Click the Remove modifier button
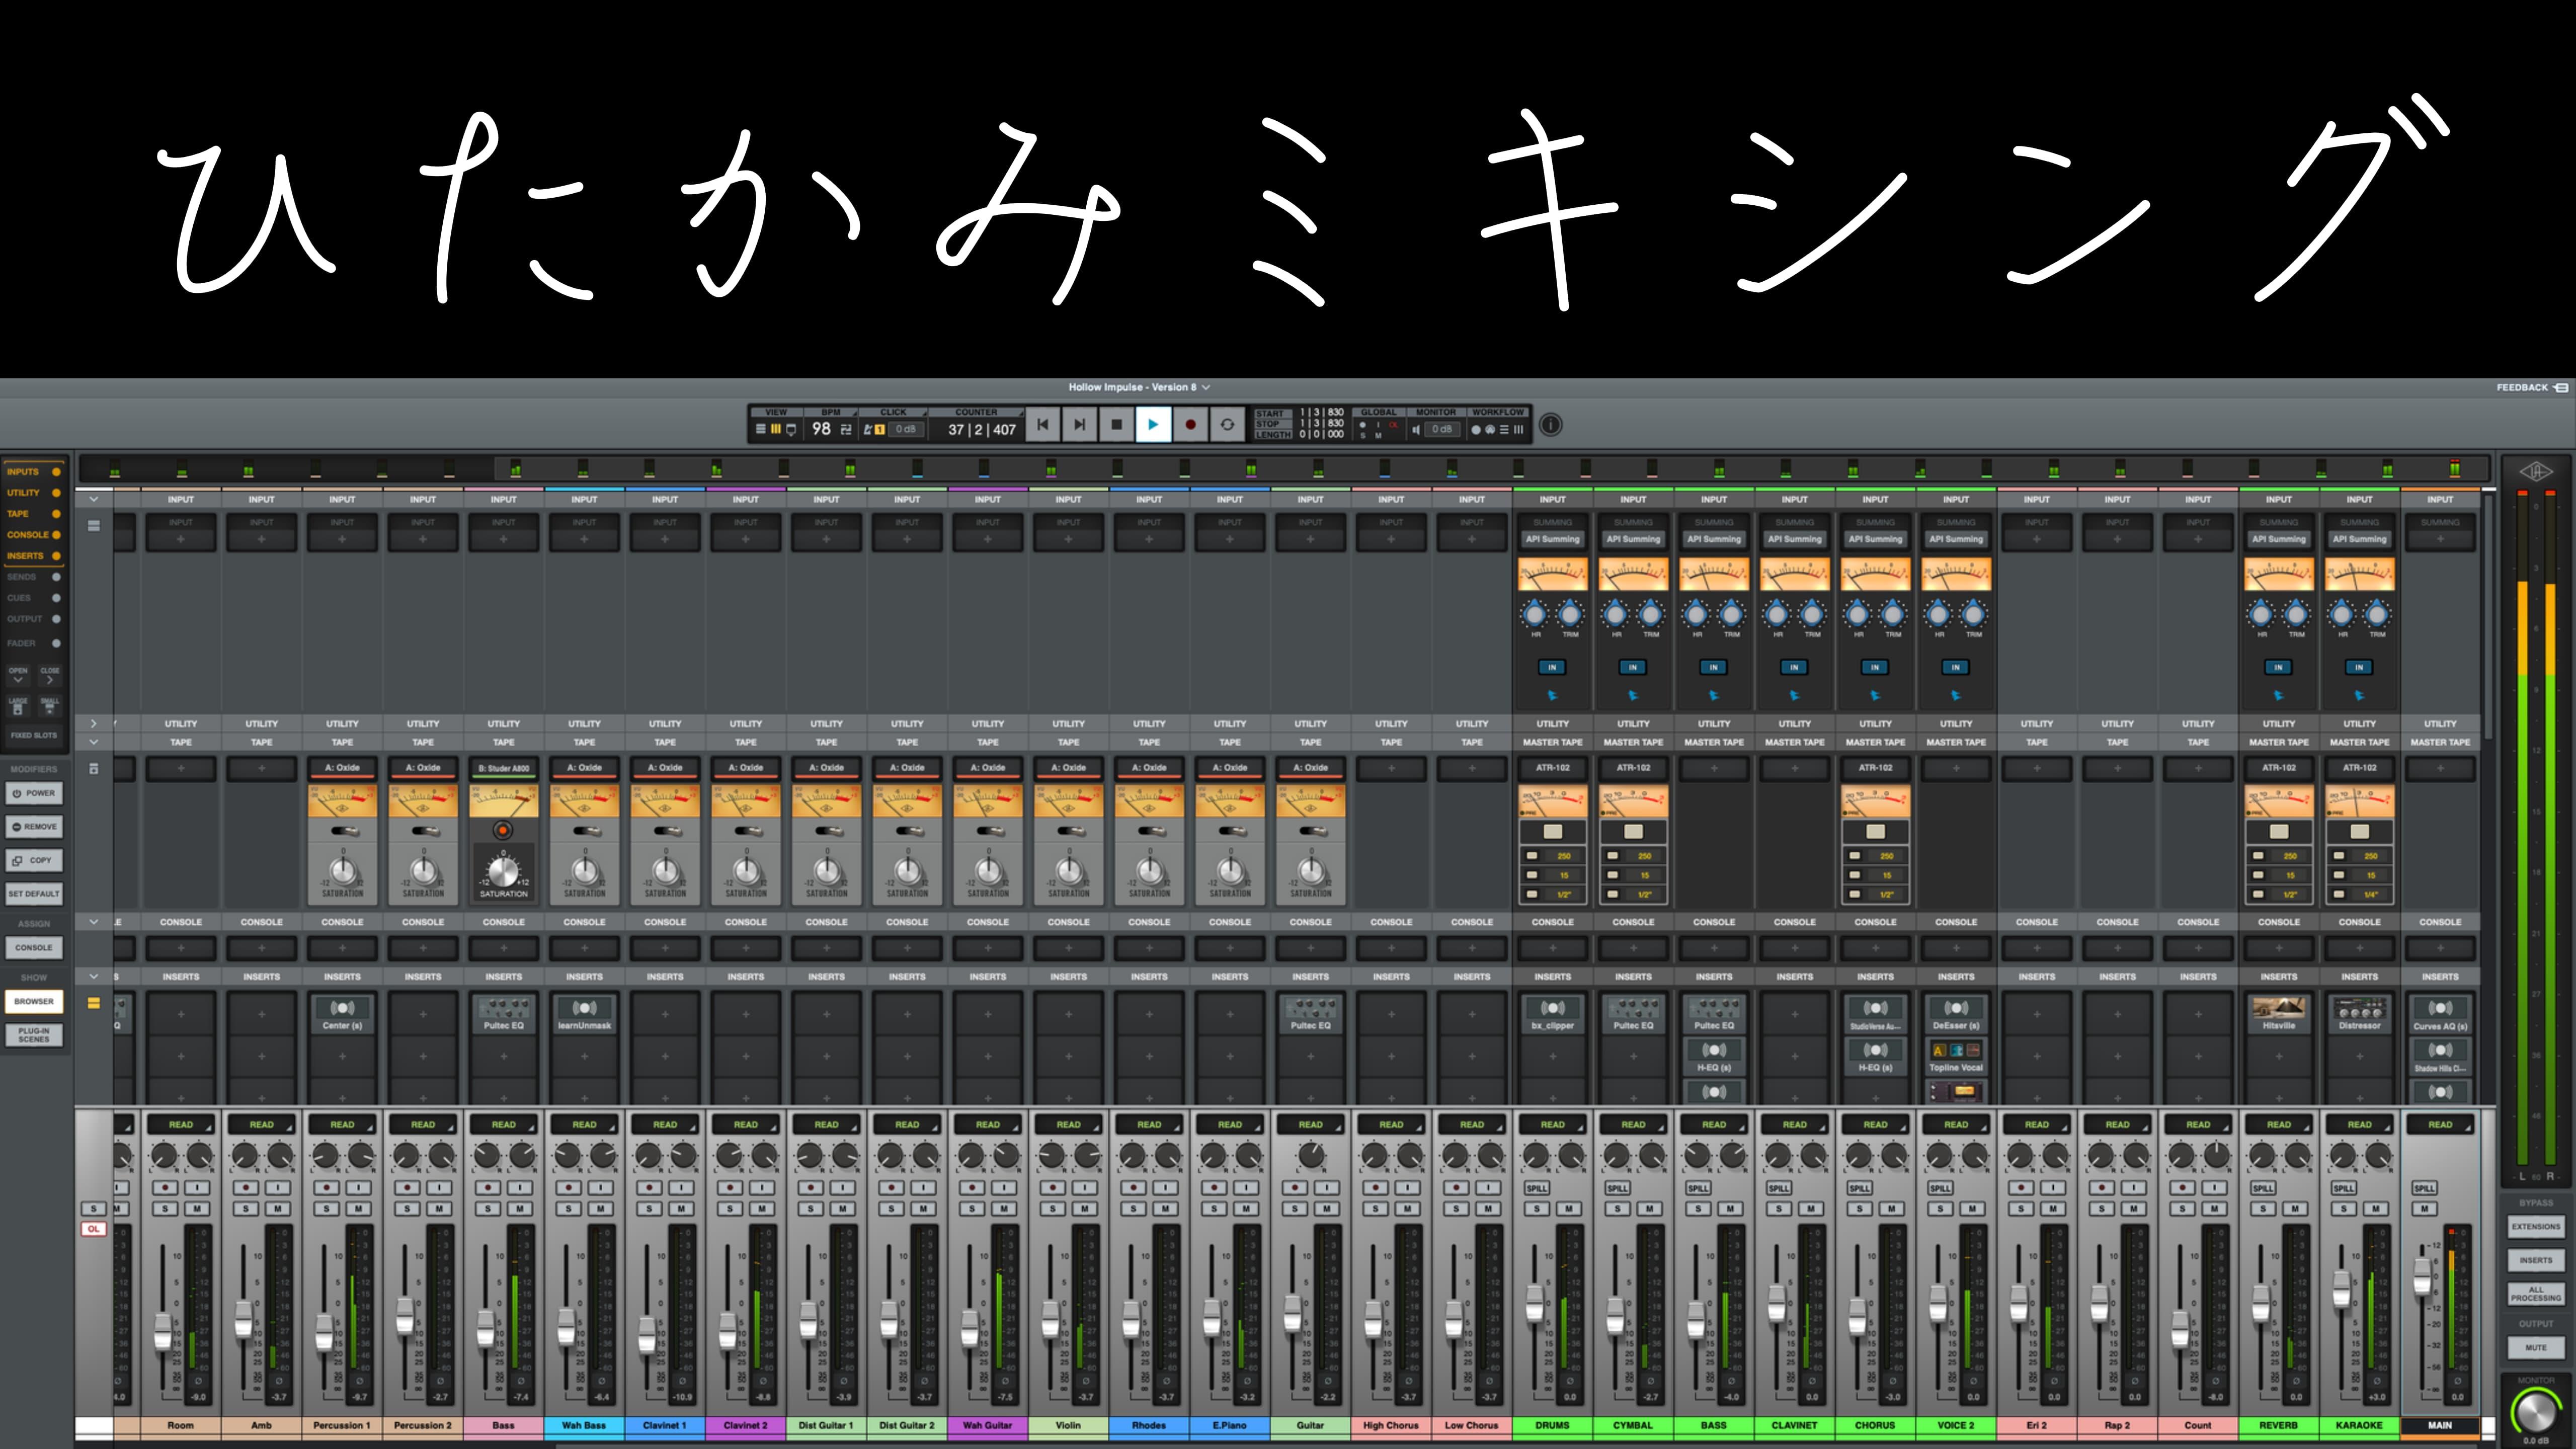 35,827
